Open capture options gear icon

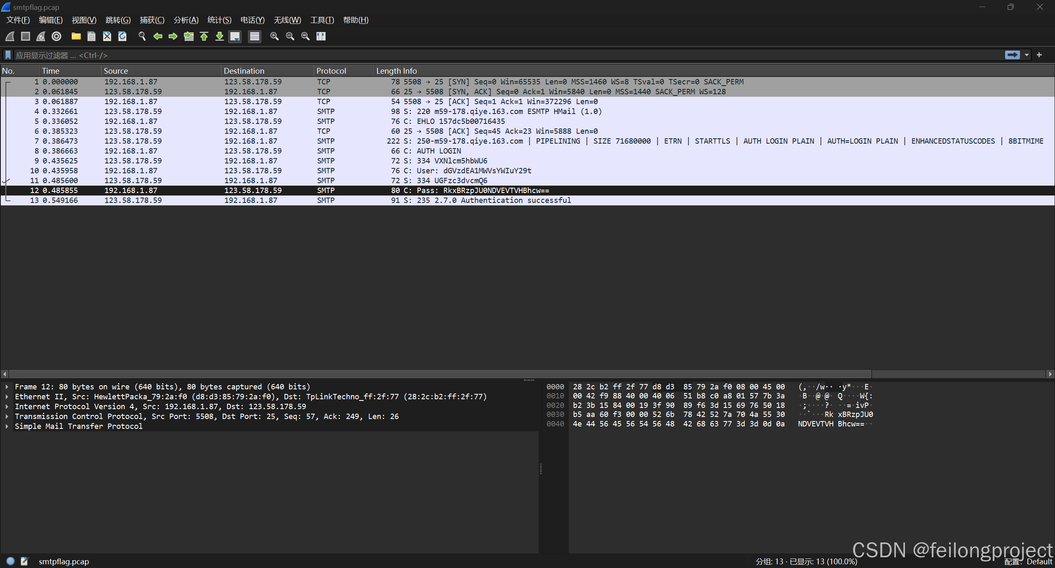pyautogui.click(x=56, y=36)
